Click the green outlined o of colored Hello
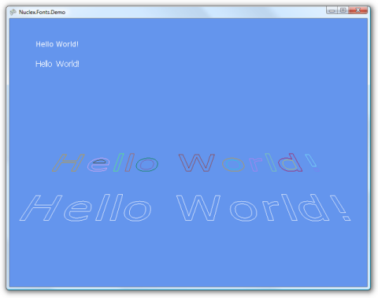Image resolution: width=378 pixels, height=298 pixels. click(x=147, y=165)
